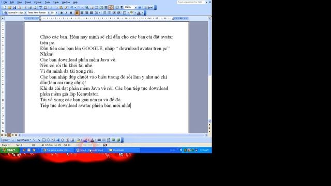
Task: Toggle the Bullets list button
Action: click(x=109, y=13)
